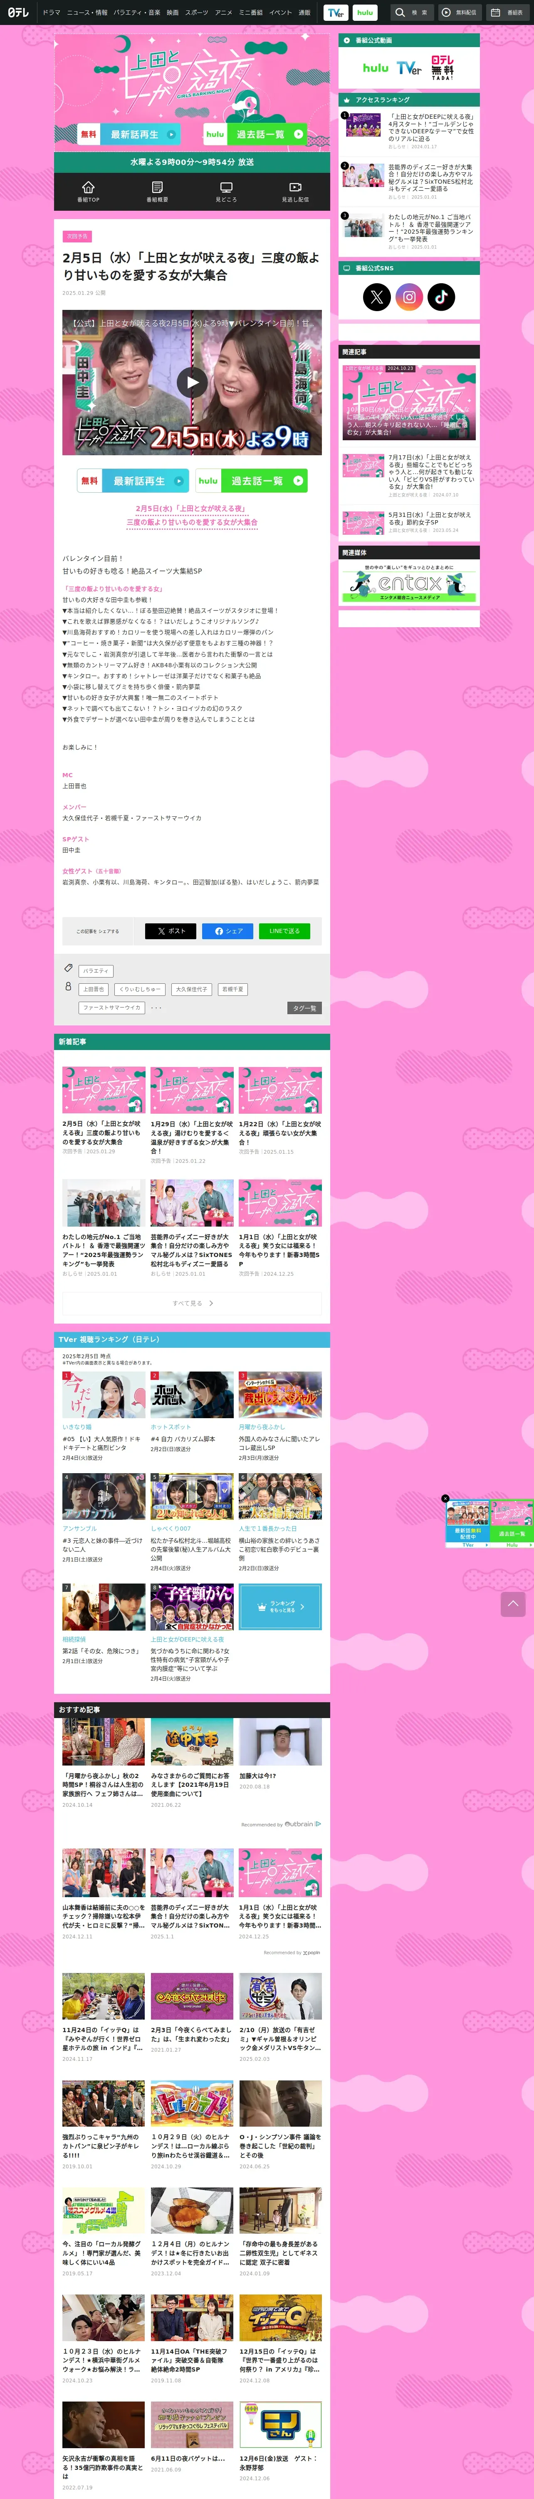Open the タグ一覧 tag list button
This screenshot has width=534, height=2499.
tap(304, 1008)
